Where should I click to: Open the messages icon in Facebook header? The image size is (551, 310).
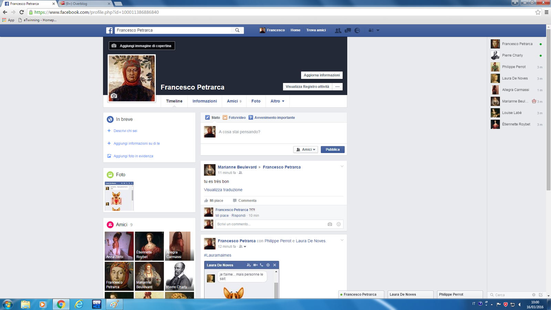(x=348, y=30)
